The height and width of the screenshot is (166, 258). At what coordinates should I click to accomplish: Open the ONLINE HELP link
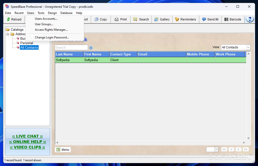(28, 142)
